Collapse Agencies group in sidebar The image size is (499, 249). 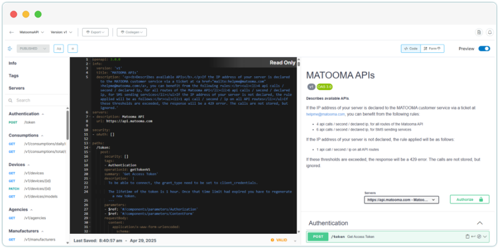[x=31, y=210]
